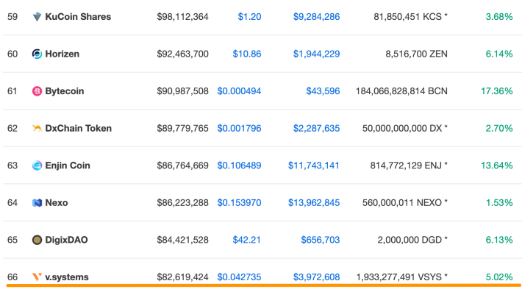
Task: Click the DigixDAO coin icon
Action: (x=37, y=240)
